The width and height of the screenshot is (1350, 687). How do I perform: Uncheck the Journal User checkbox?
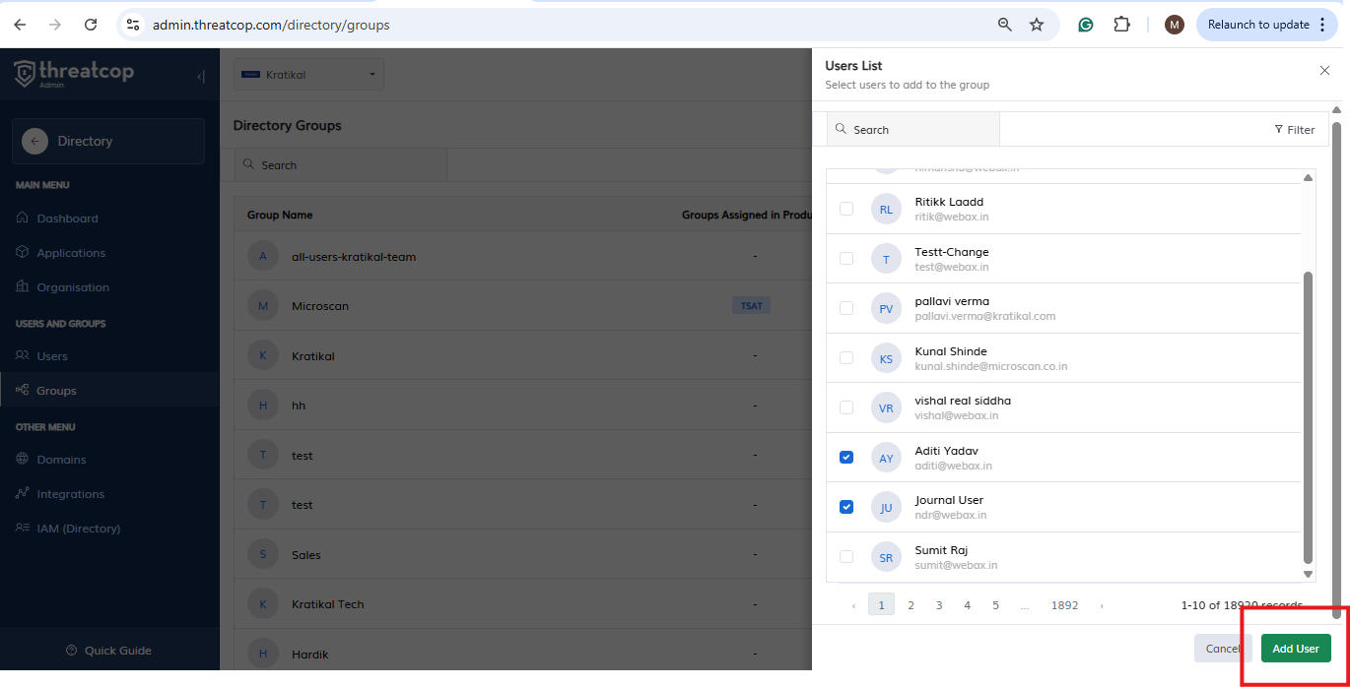(x=846, y=507)
